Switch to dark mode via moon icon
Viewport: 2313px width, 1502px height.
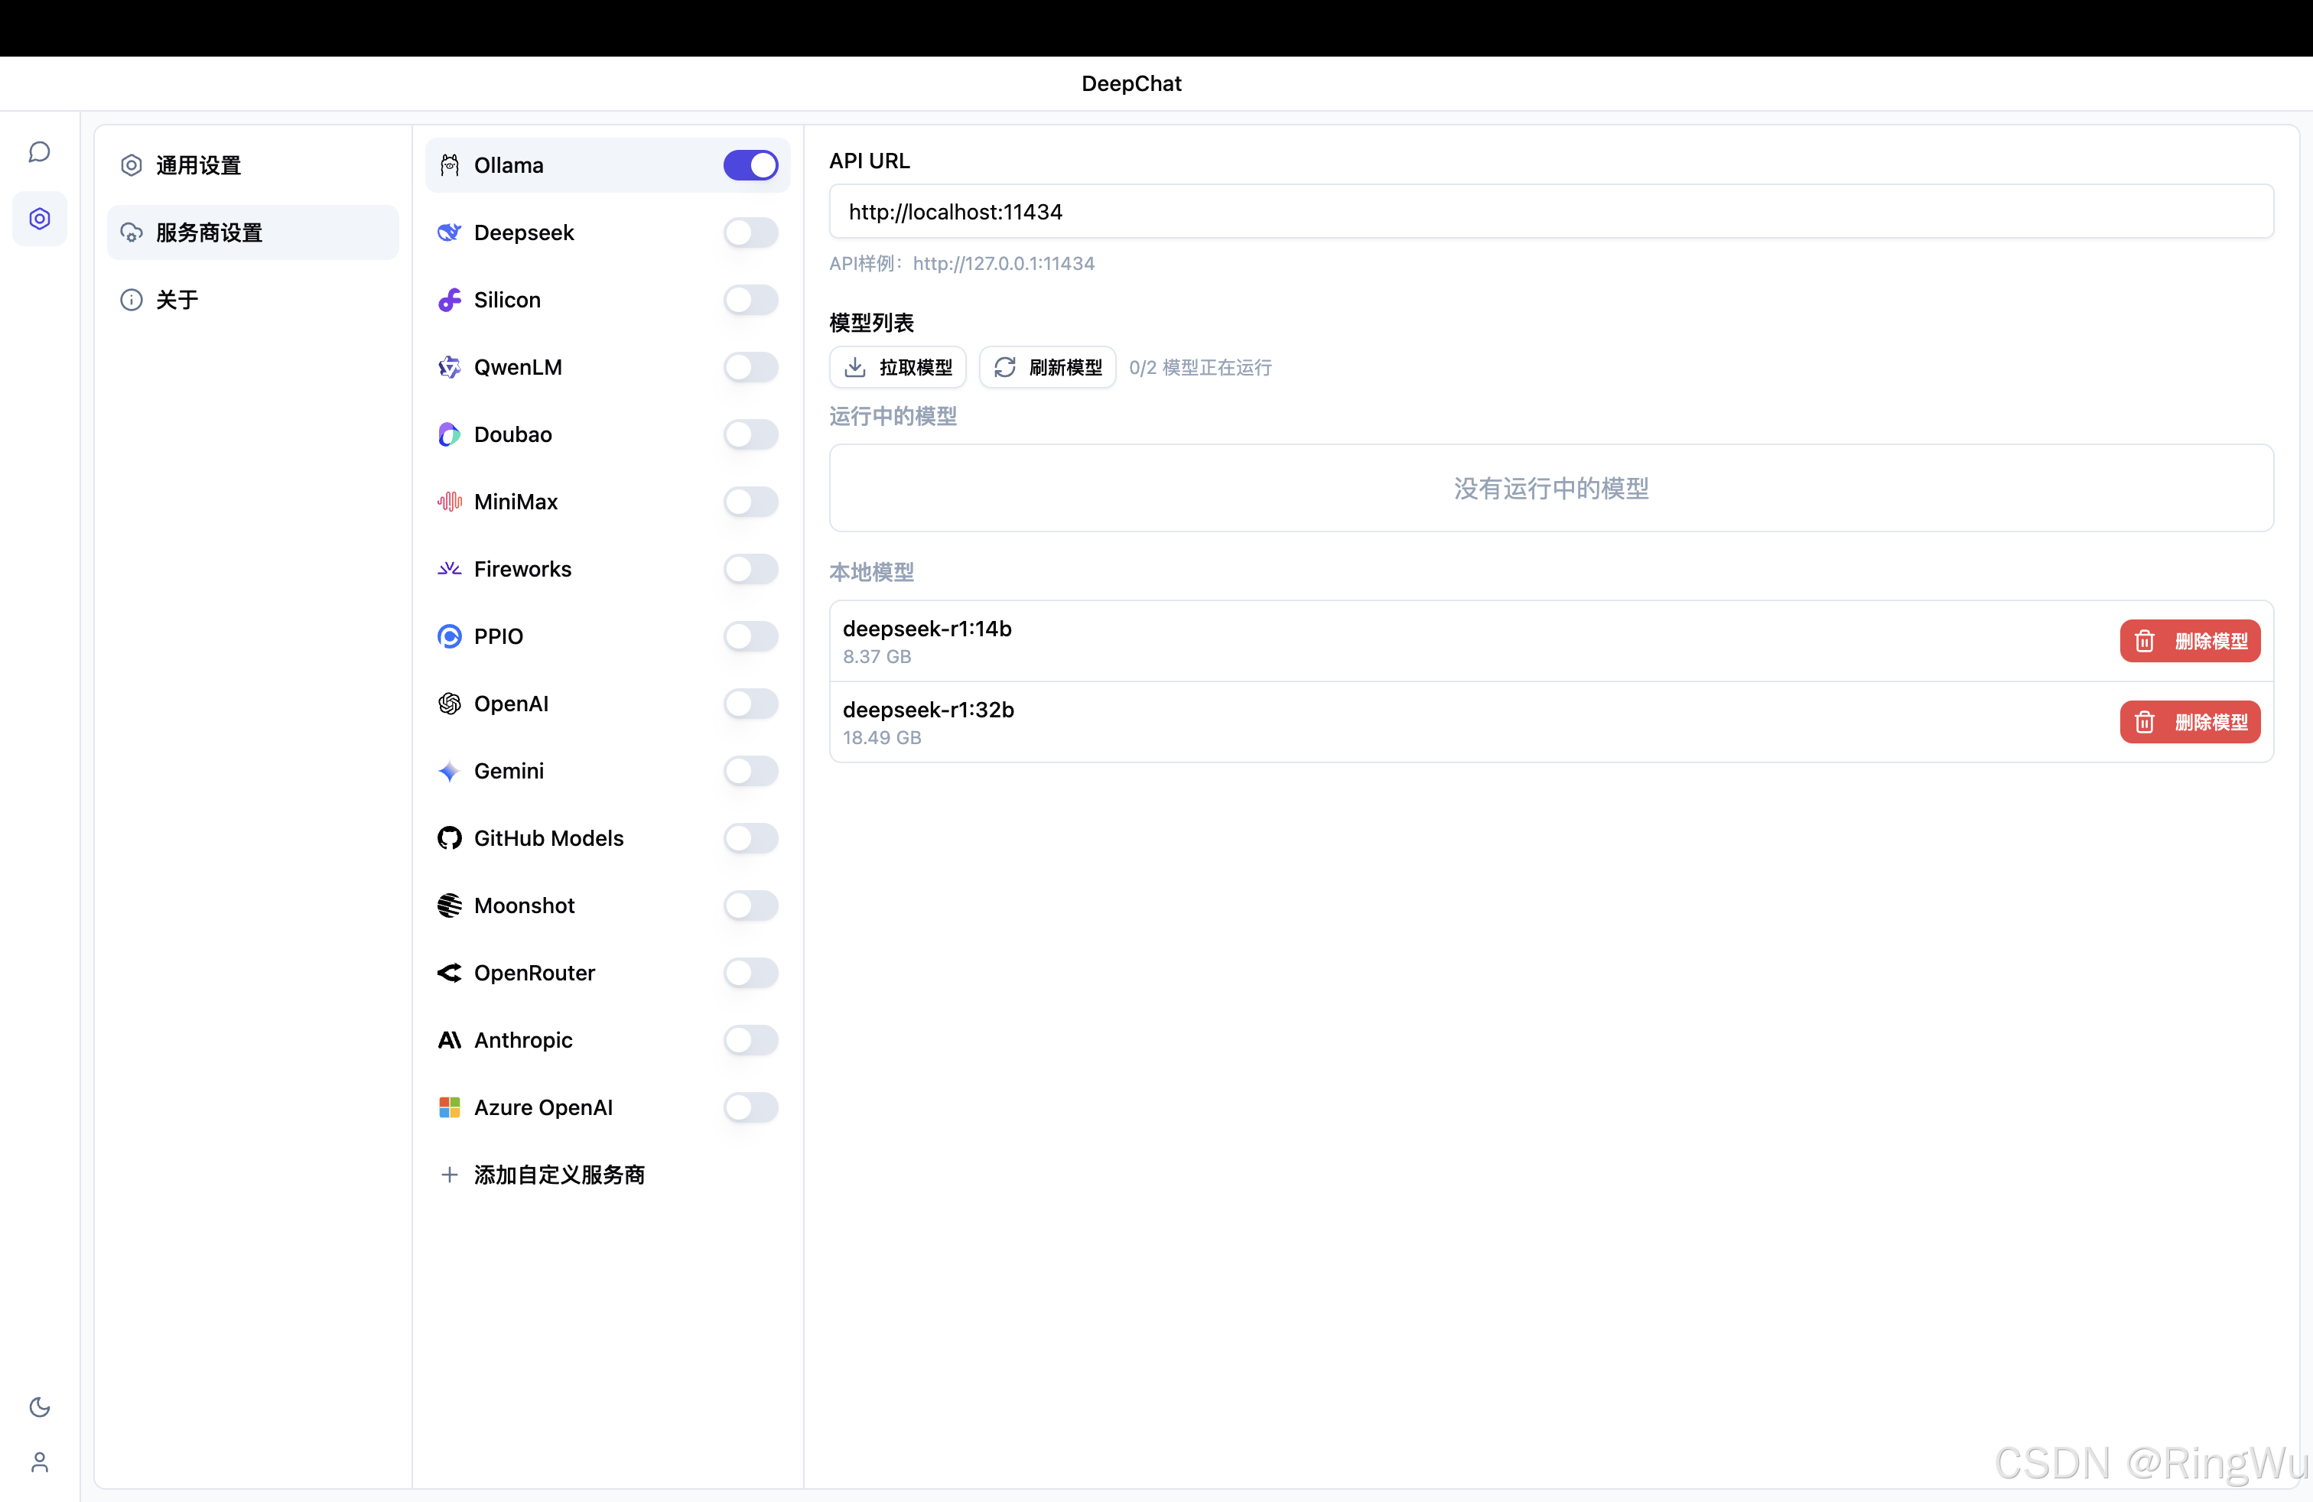click(39, 1406)
